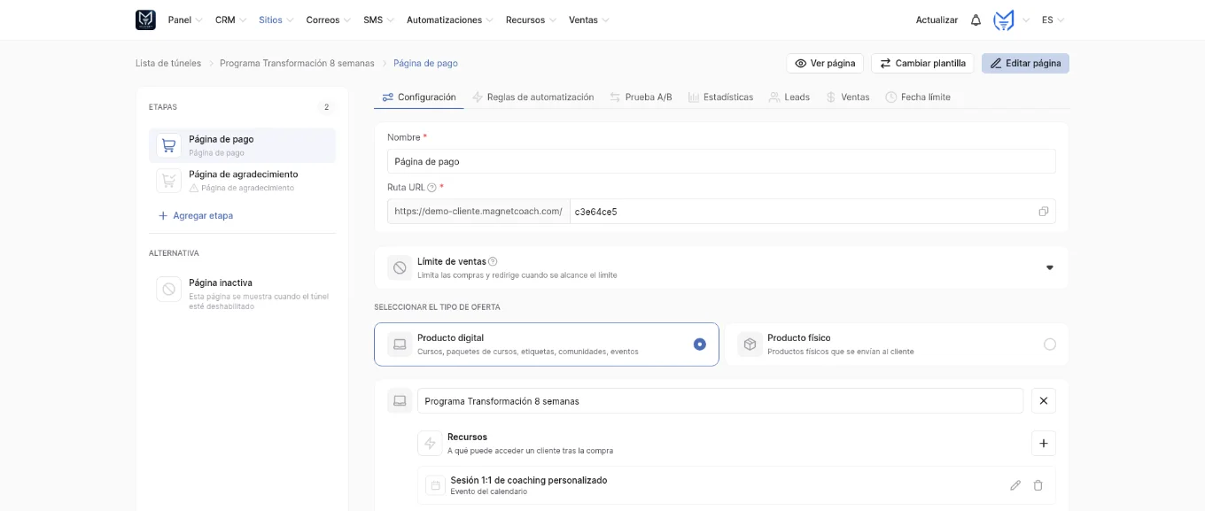Click the Producto físico box icon
Screen dimensions: 1205x511
click(x=750, y=345)
